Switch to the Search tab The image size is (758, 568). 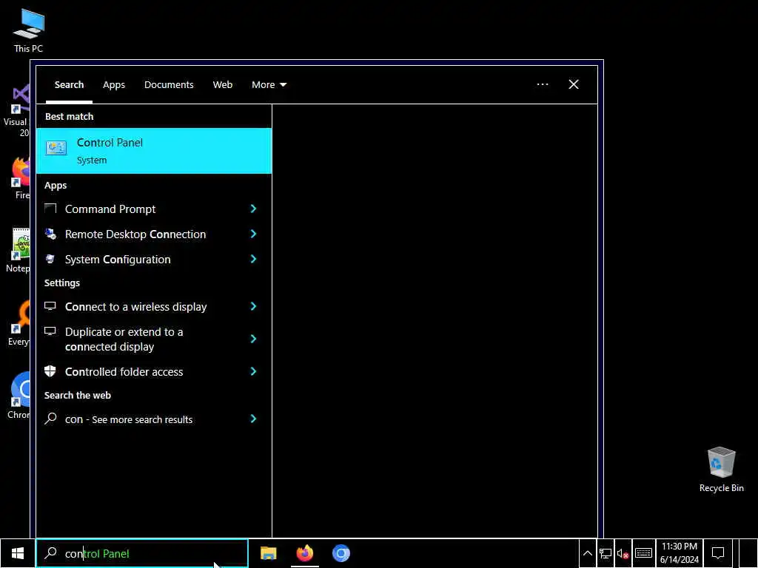[x=69, y=84]
